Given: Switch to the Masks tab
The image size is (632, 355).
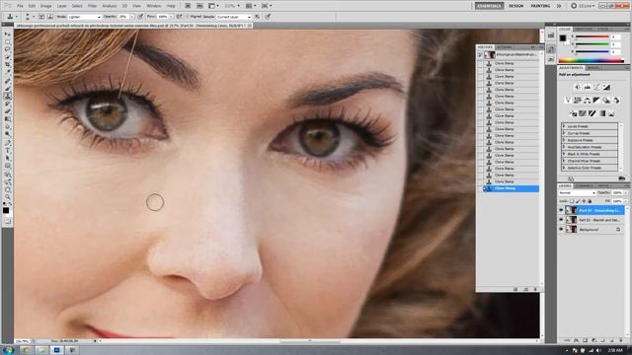Looking at the screenshot, I should 592,68.
